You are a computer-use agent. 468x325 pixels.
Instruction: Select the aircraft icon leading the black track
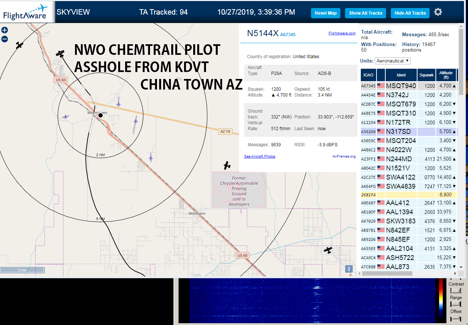pyautogui.click(x=60, y=53)
